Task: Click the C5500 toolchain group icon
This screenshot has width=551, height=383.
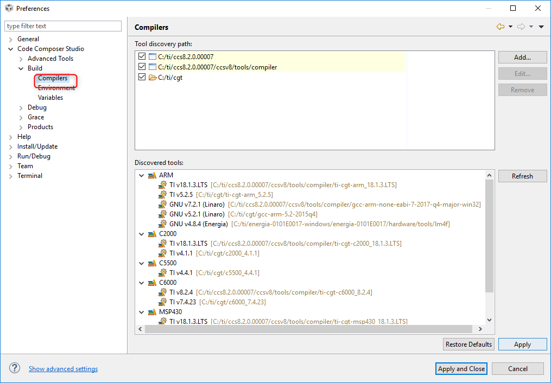Action: (152, 263)
